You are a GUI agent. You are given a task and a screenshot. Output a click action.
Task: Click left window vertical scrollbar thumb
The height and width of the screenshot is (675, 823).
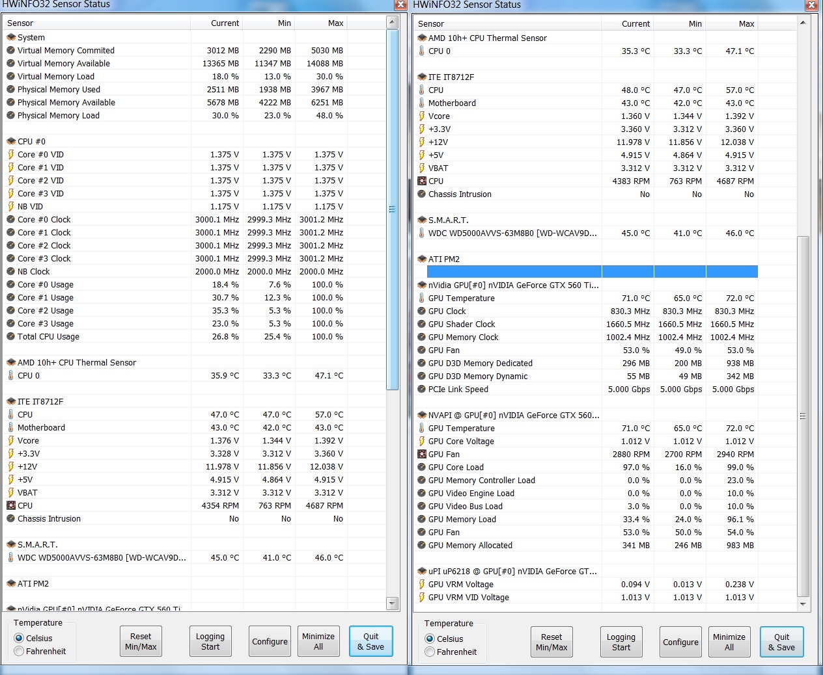pos(392,209)
